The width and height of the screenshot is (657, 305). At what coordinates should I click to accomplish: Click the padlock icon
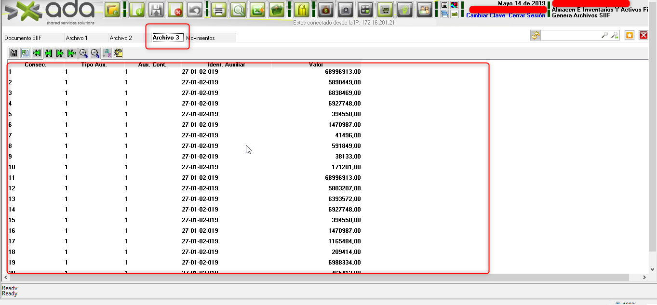coord(301,10)
